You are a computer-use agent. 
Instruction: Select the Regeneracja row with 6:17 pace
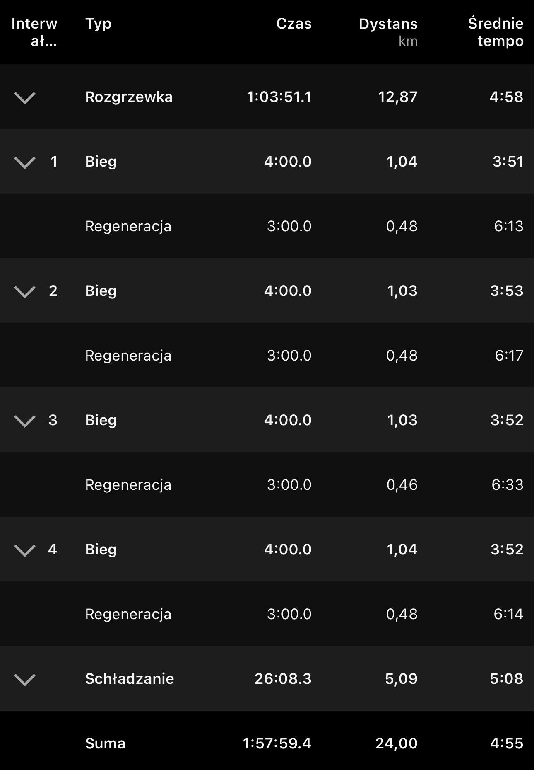coord(128,356)
